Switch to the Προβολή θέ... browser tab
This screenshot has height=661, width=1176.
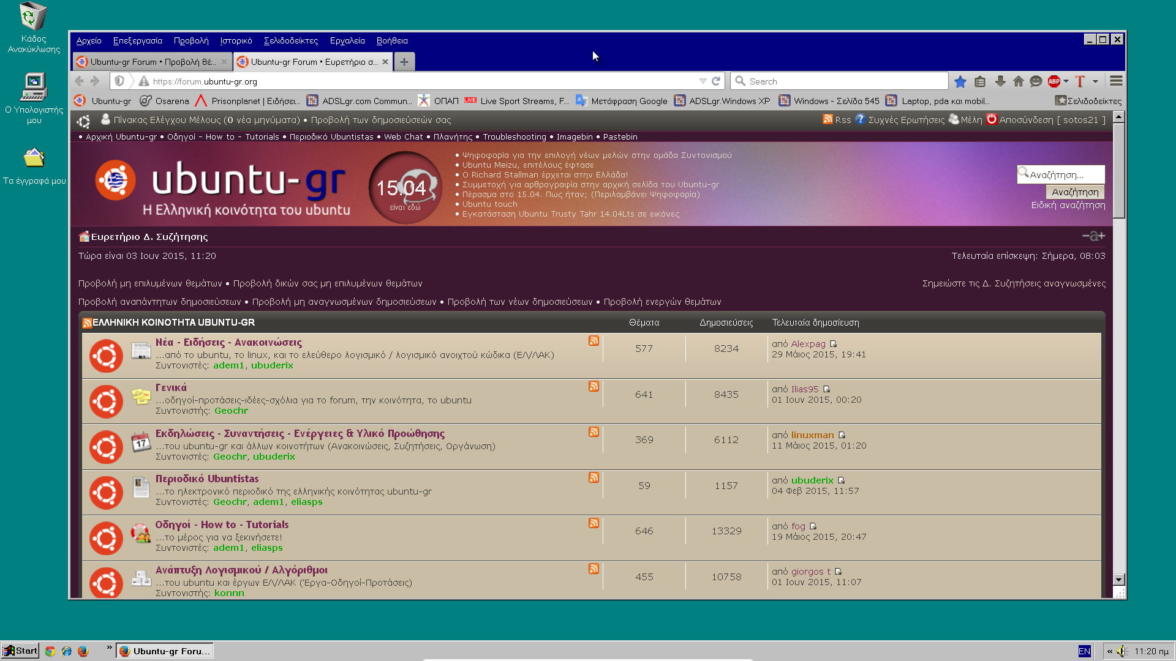151,62
